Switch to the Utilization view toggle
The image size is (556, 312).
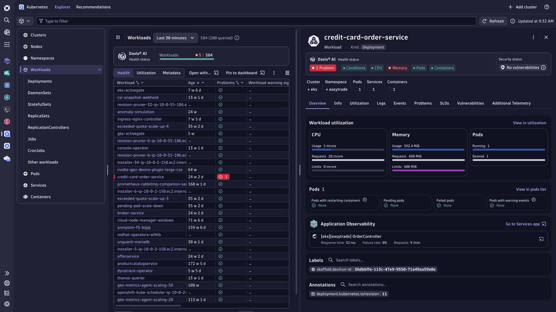[x=146, y=73]
